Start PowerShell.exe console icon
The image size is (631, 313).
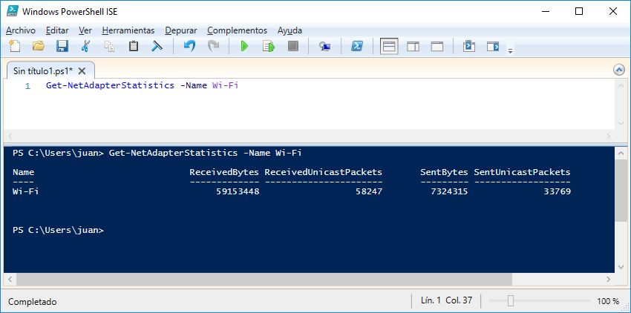357,46
